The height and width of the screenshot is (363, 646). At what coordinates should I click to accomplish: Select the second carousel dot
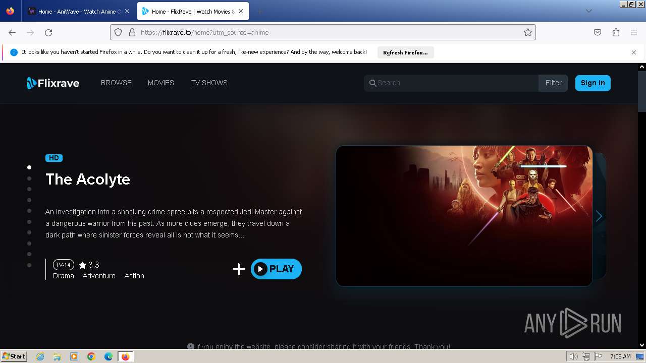29,178
